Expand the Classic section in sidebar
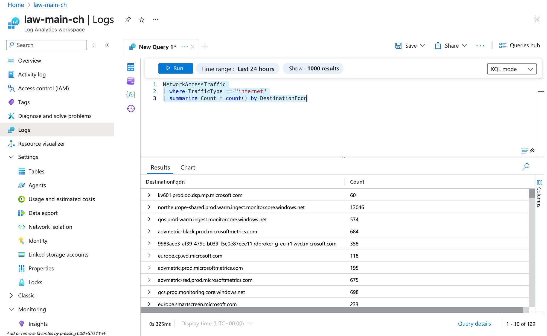The image size is (547, 336). pos(11,296)
